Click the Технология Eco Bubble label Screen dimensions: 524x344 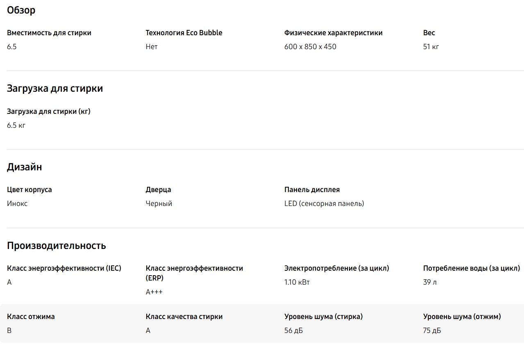coord(184,33)
